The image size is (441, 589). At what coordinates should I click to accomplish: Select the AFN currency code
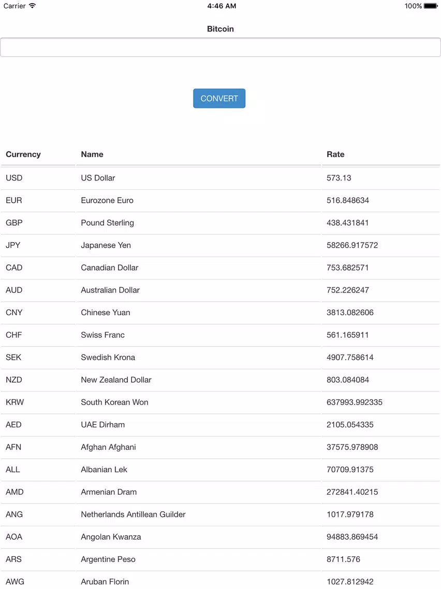[13, 447]
